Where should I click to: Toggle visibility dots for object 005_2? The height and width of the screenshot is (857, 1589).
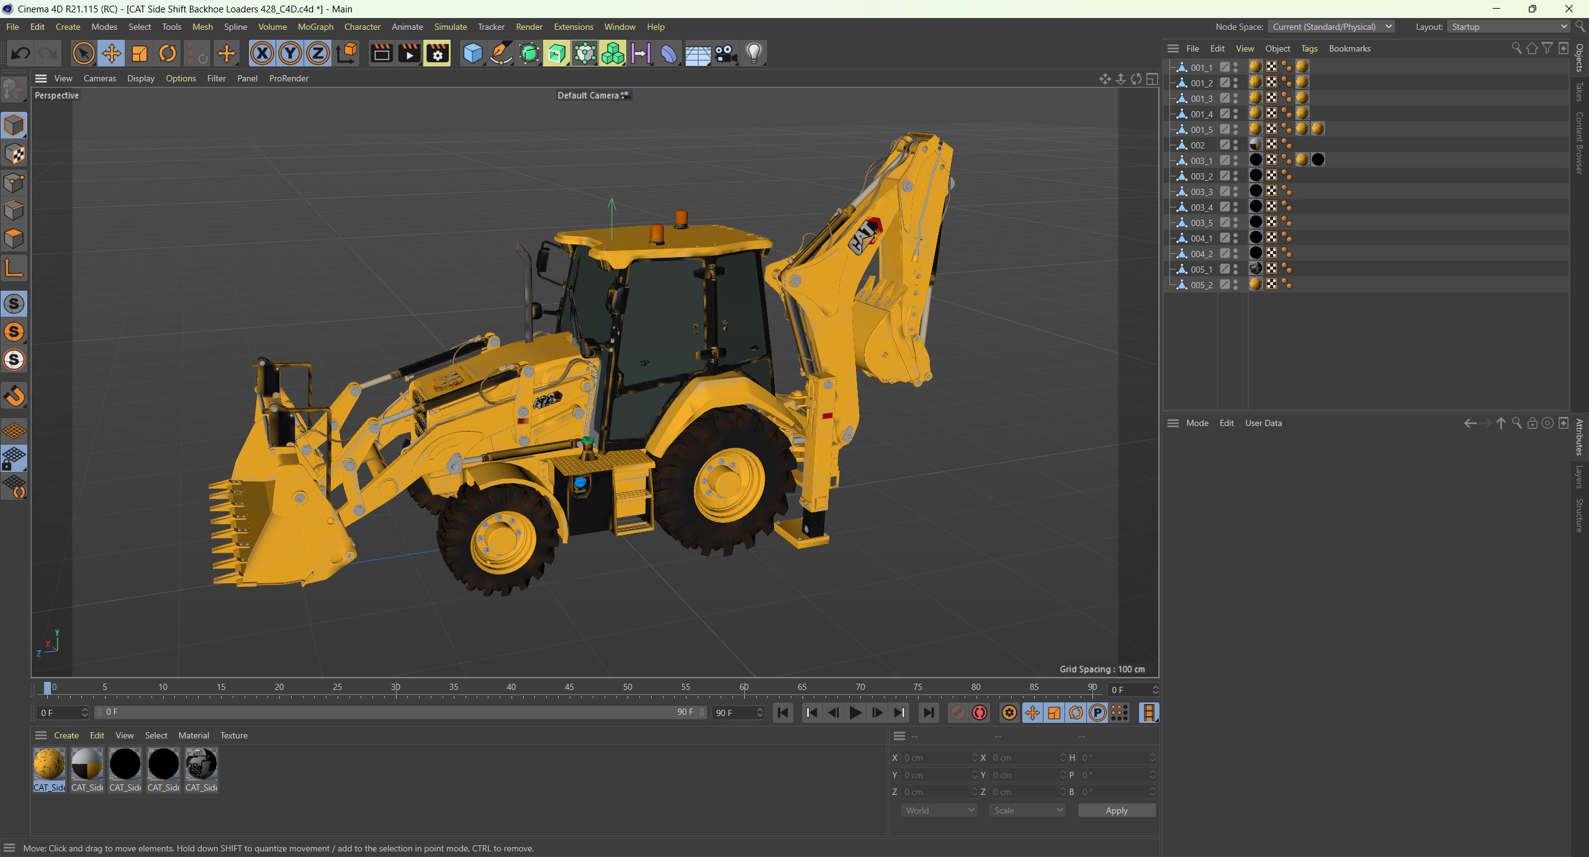tap(1236, 284)
